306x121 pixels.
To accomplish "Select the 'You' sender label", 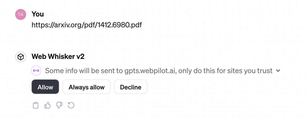I will pos(38,14).
